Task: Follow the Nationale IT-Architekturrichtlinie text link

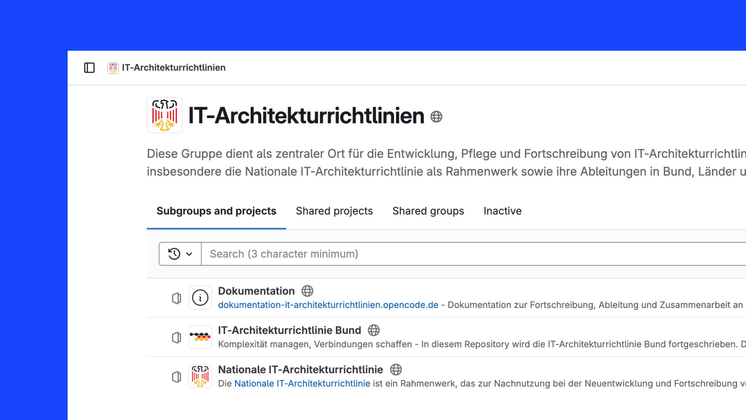Action: (x=302, y=383)
